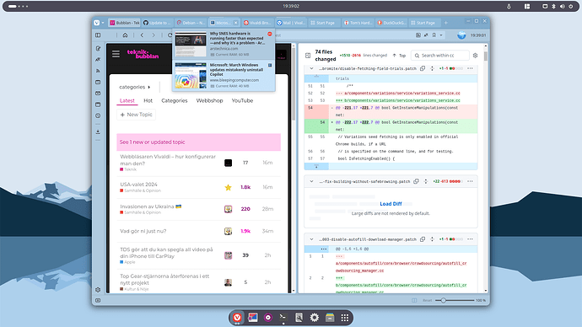Open more options for disable-autofill-download-manager.patch
The image size is (582, 327).
point(470,239)
